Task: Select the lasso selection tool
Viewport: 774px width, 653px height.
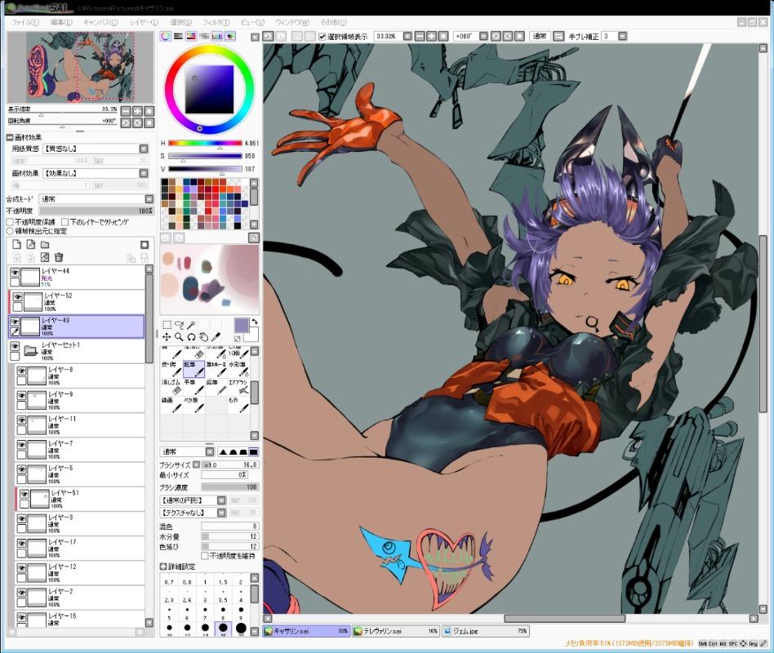Action: tap(179, 325)
